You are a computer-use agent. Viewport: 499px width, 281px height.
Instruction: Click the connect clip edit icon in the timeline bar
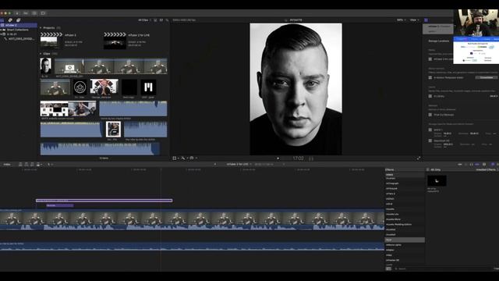20,165
